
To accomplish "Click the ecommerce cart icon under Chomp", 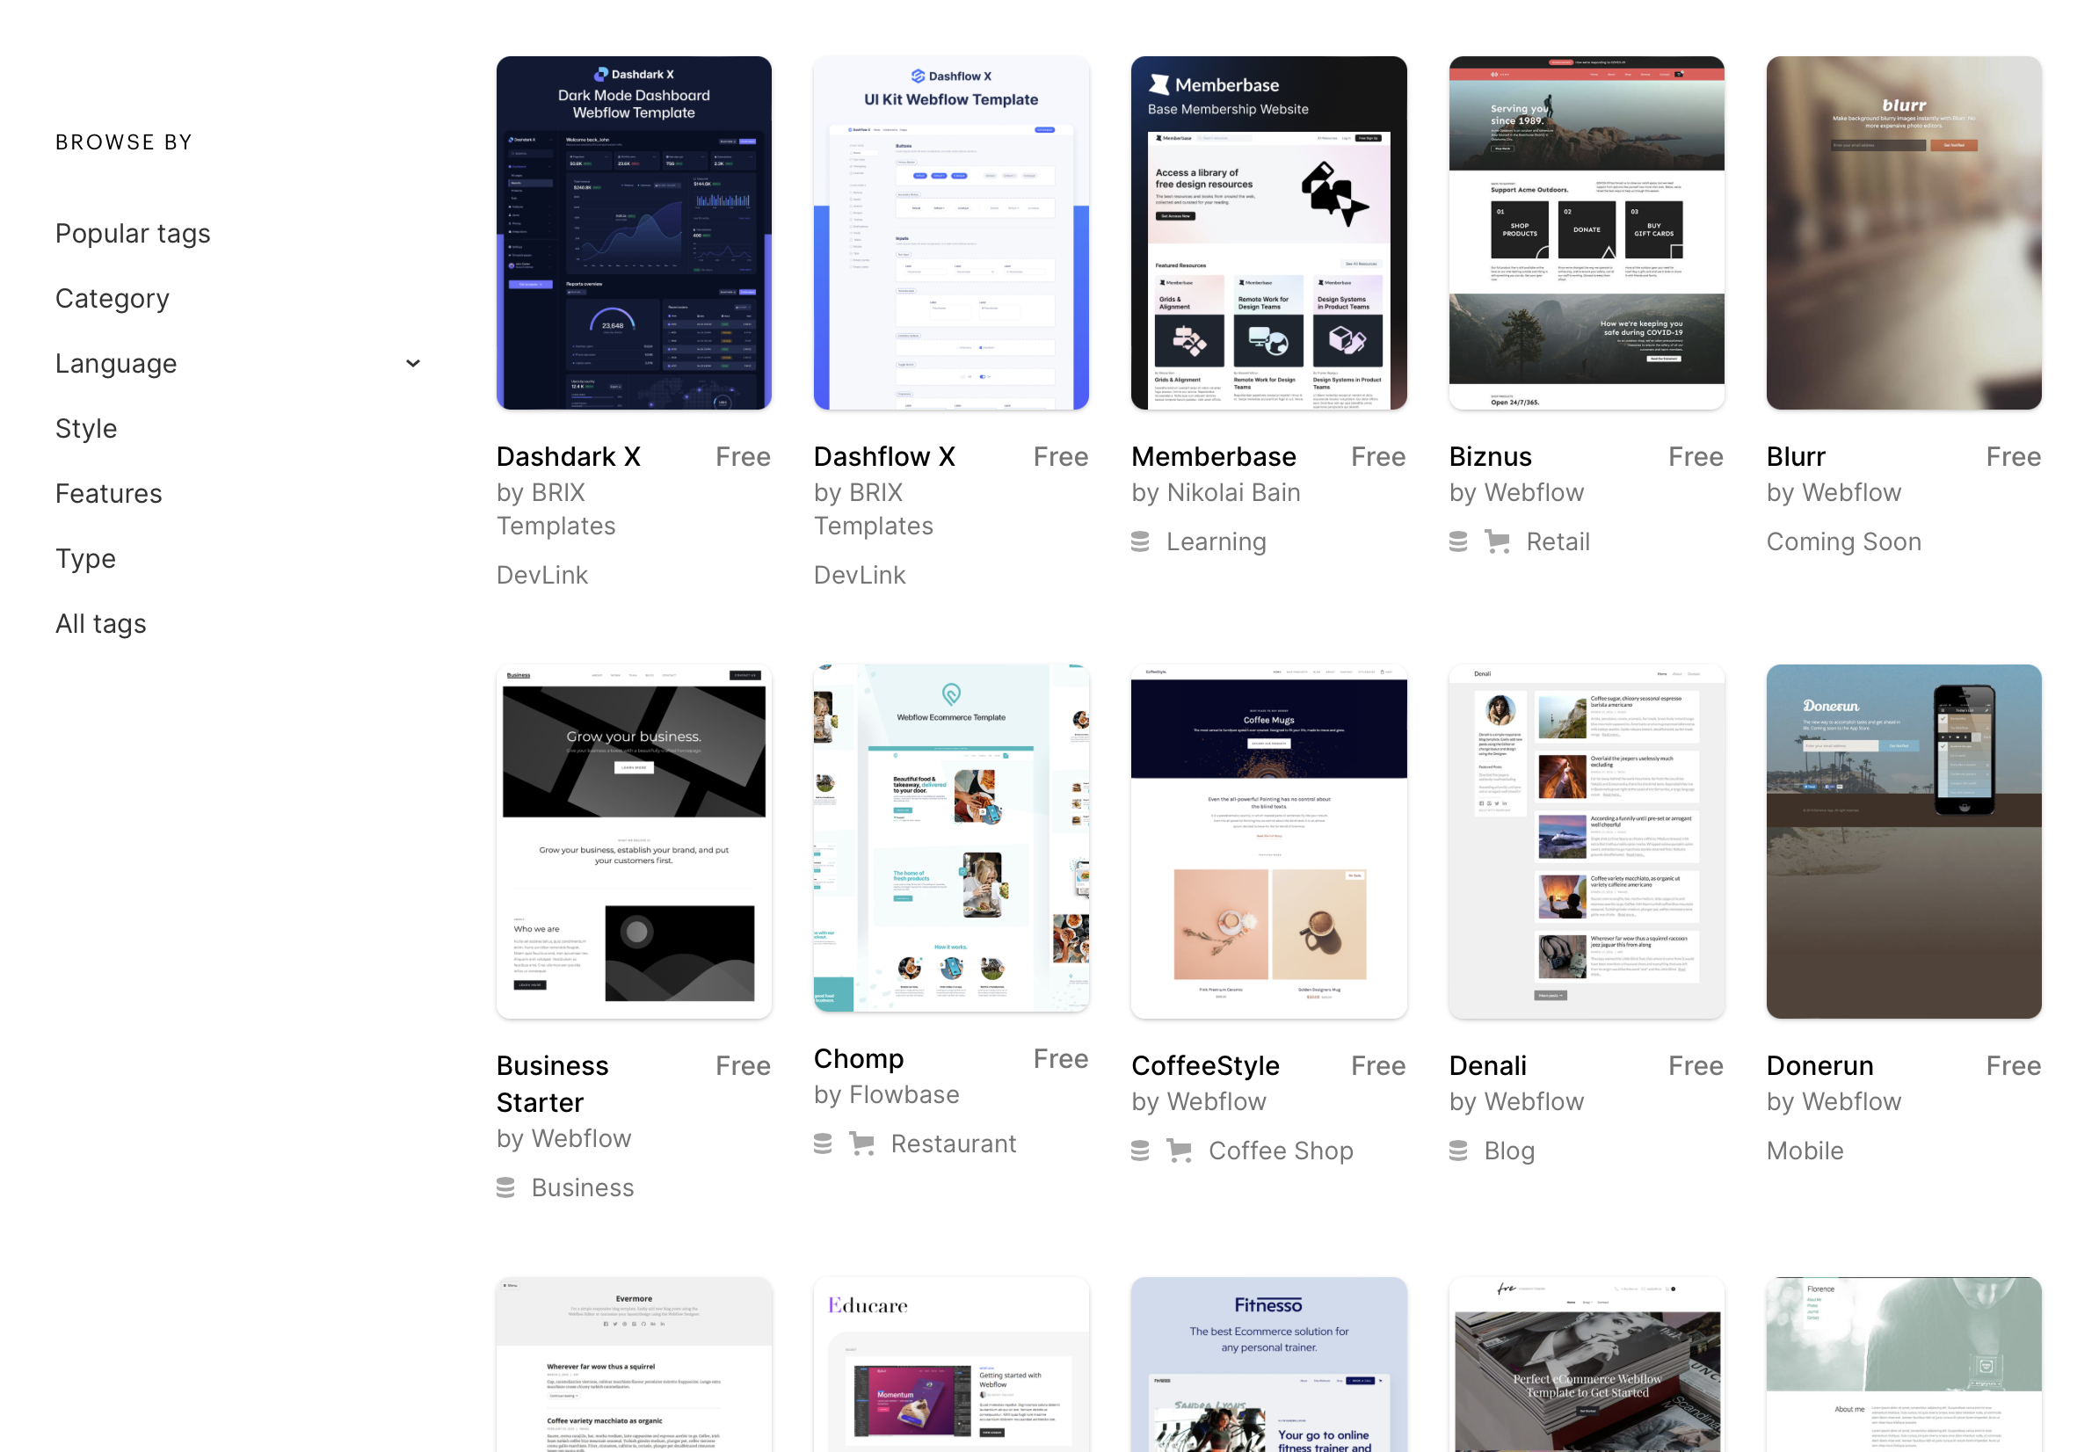I will coord(861,1144).
